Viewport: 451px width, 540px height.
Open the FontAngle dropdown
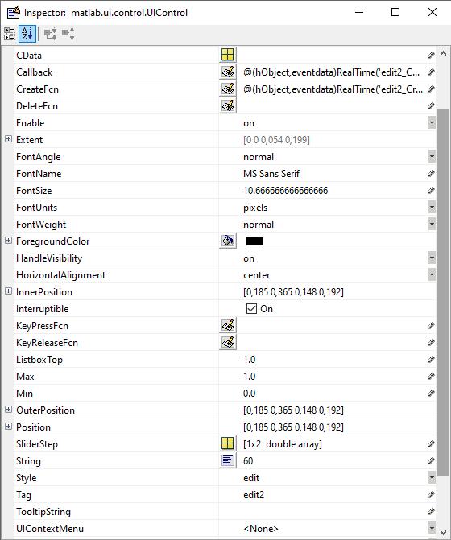(x=432, y=156)
